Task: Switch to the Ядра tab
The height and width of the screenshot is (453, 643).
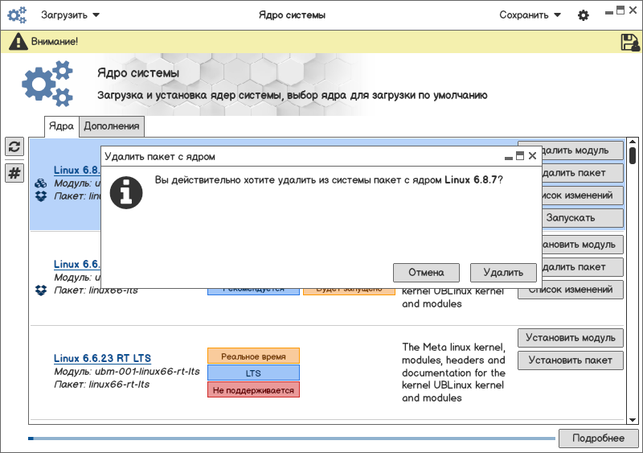Action: (62, 126)
